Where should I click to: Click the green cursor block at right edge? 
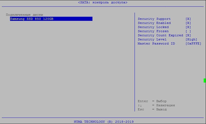click(x=205, y=81)
